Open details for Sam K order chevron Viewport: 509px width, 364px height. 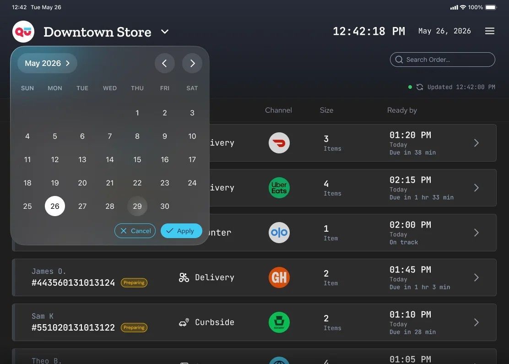click(476, 322)
